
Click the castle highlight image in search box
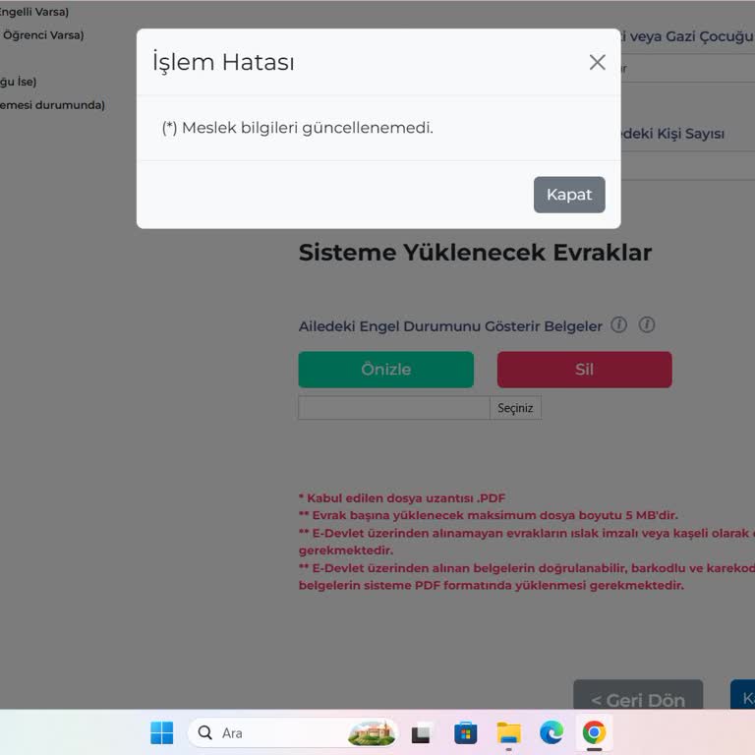click(x=372, y=733)
